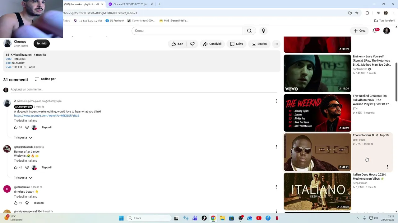Image resolution: width=398 pixels, height=223 pixels.
Task: Subscribe with the Iscriviti button
Action: click(42, 44)
